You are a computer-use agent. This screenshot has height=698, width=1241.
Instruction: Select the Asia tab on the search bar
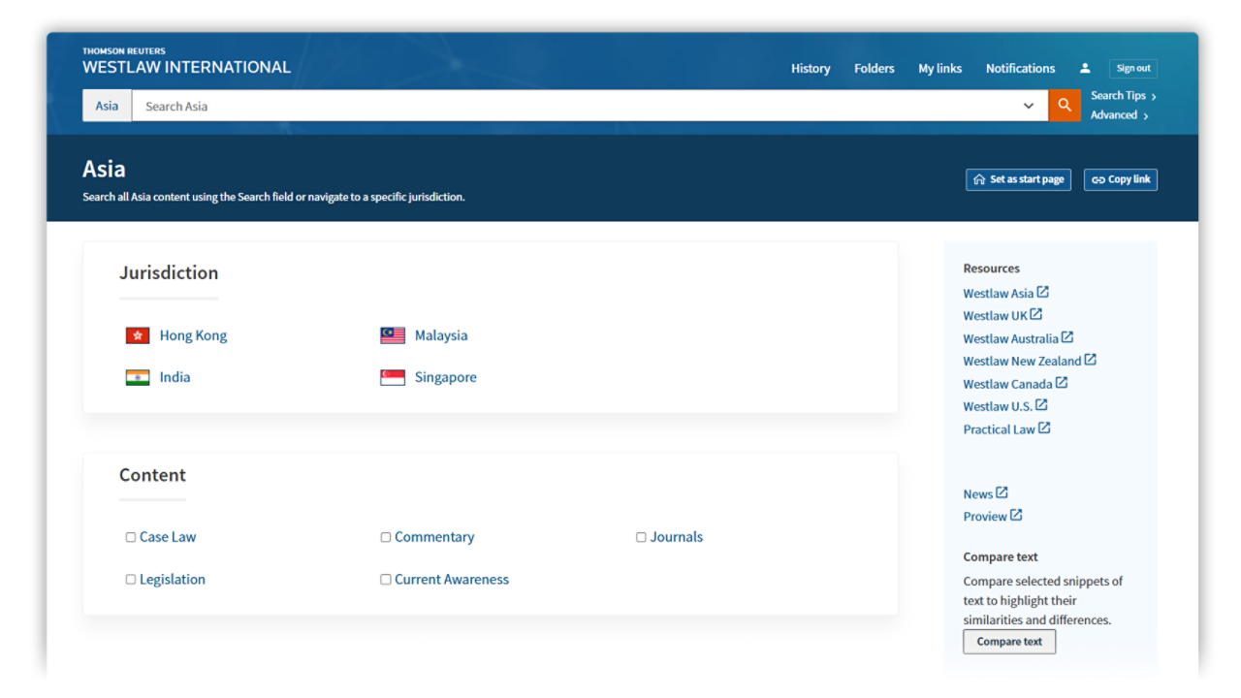[106, 105]
